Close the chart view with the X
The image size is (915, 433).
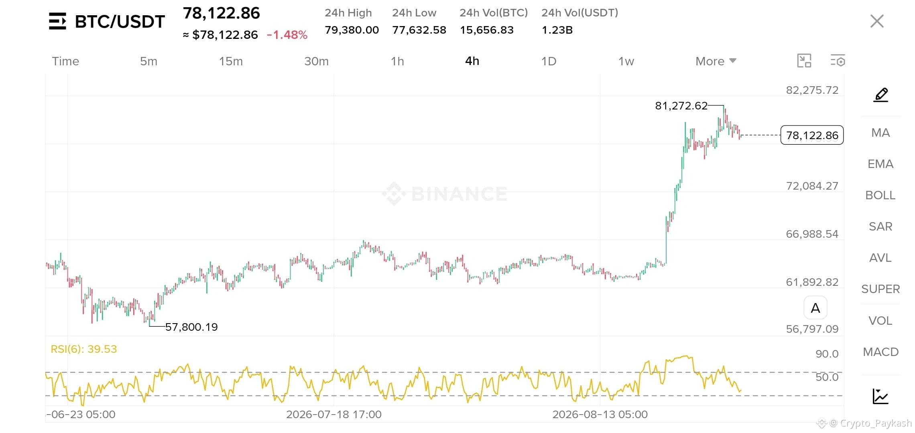pyautogui.click(x=877, y=21)
